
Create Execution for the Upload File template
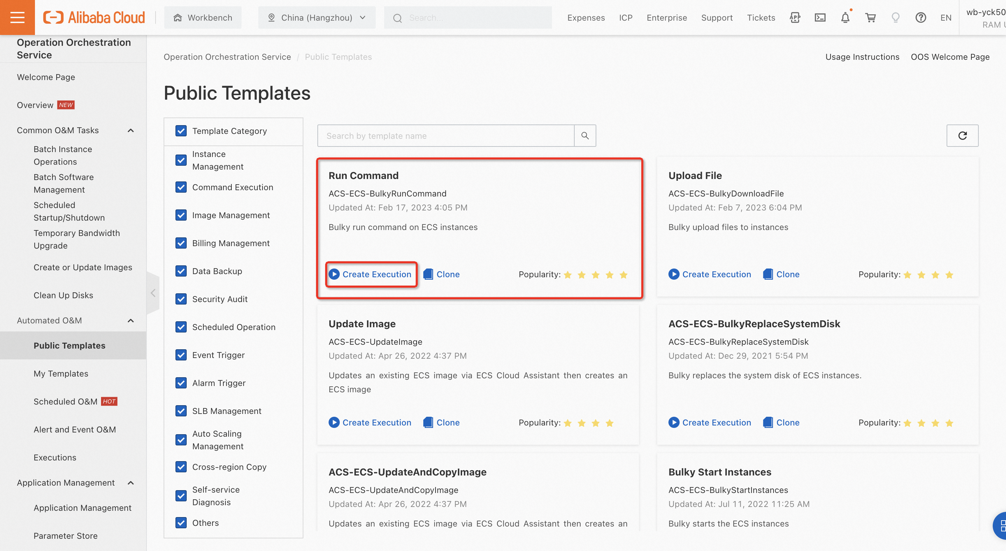(710, 274)
